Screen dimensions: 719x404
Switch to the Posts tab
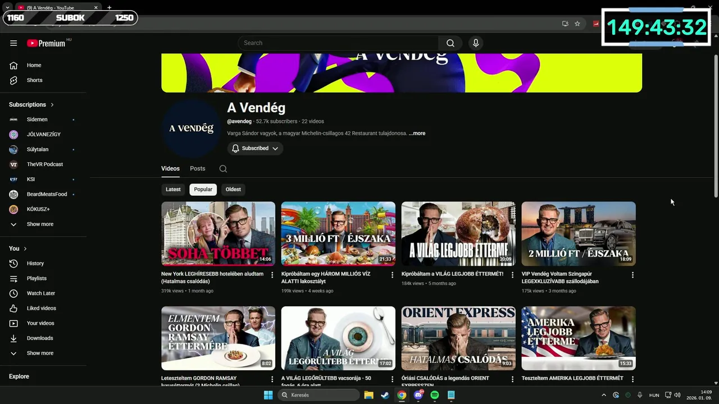coord(197,168)
